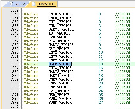This screenshot has width=135, height=109.
Task: Click the //006BH comment
Action: (123, 64)
